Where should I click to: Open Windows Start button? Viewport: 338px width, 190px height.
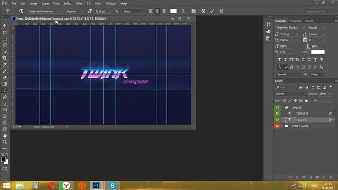[x=6, y=185]
